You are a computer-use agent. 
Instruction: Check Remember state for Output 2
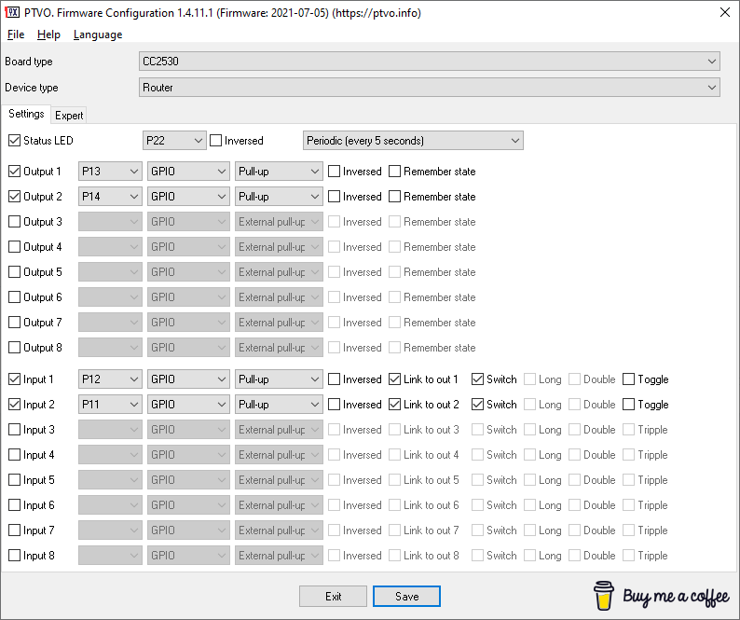394,197
